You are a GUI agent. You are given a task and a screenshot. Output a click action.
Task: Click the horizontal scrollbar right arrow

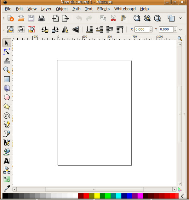point(174,189)
